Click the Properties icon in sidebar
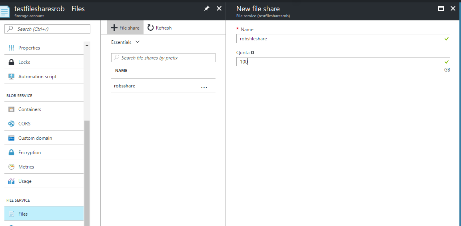This screenshot has width=461, height=226. click(x=12, y=48)
